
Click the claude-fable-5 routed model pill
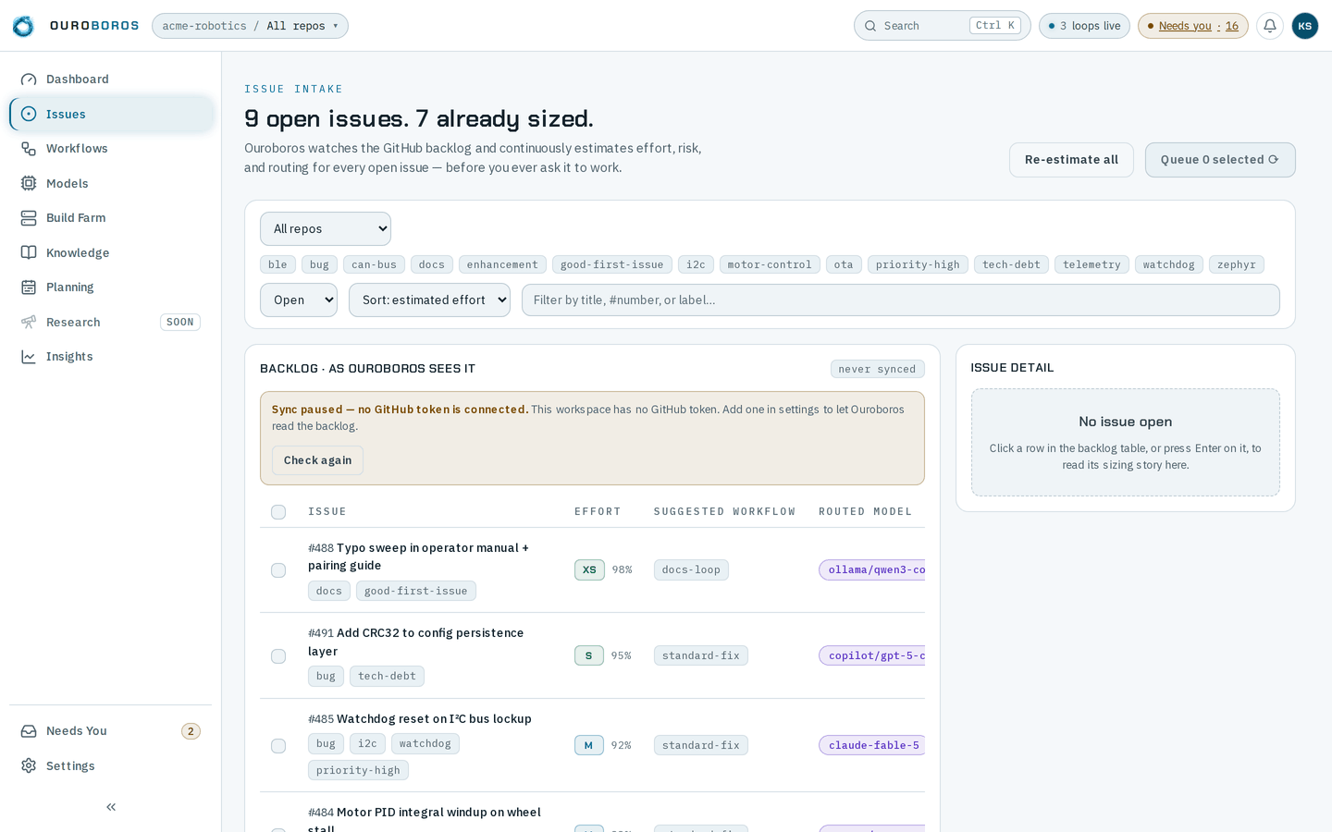(x=872, y=745)
